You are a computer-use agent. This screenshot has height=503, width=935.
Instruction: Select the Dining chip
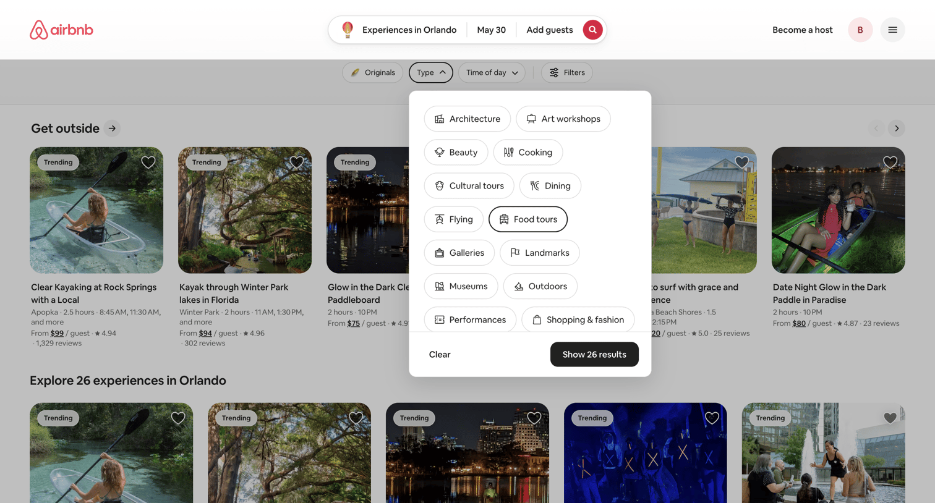coord(550,185)
